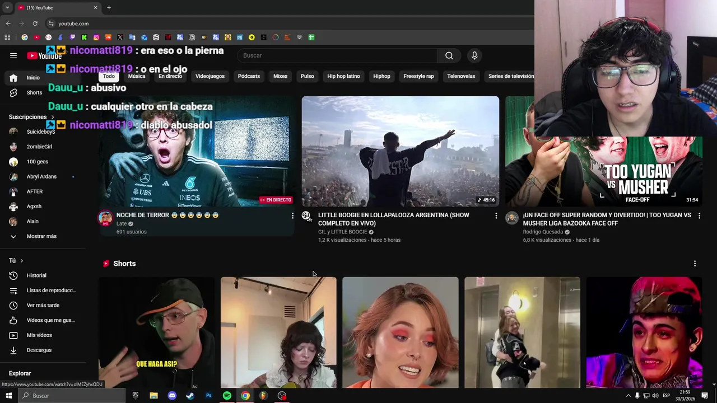Select the Telenovelas filter chip
Image resolution: width=717 pixels, height=403 pixels.
click(x=461, y=76)
